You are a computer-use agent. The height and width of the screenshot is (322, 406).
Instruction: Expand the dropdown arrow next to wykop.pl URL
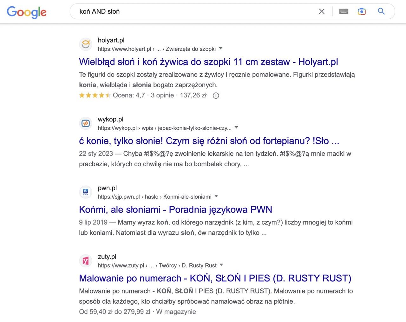pos(236,128)
